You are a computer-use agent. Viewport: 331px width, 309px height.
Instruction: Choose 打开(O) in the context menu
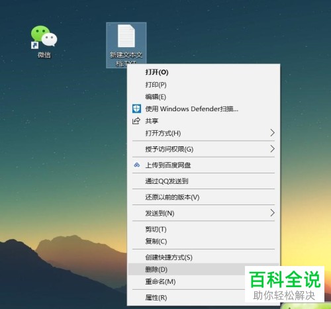click(x=203, y=72)
